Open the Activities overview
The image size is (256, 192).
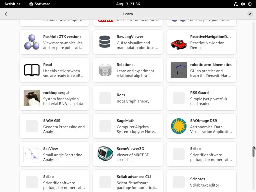[x=12, y=4]
